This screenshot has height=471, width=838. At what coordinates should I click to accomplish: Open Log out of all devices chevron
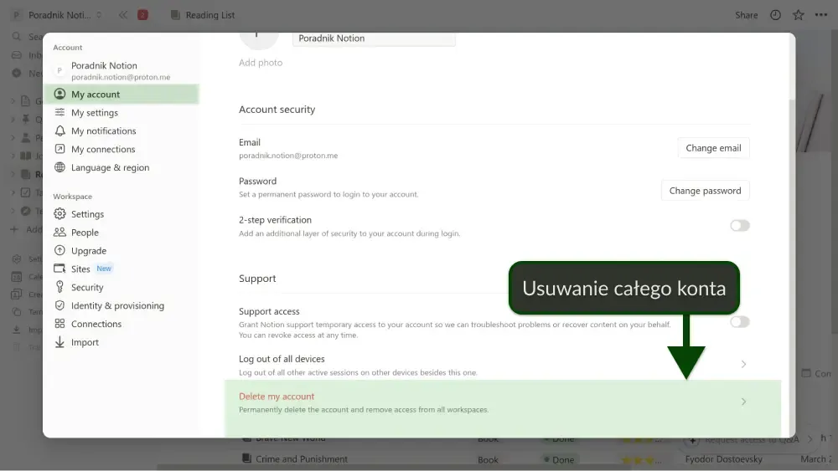click(743, 364)
